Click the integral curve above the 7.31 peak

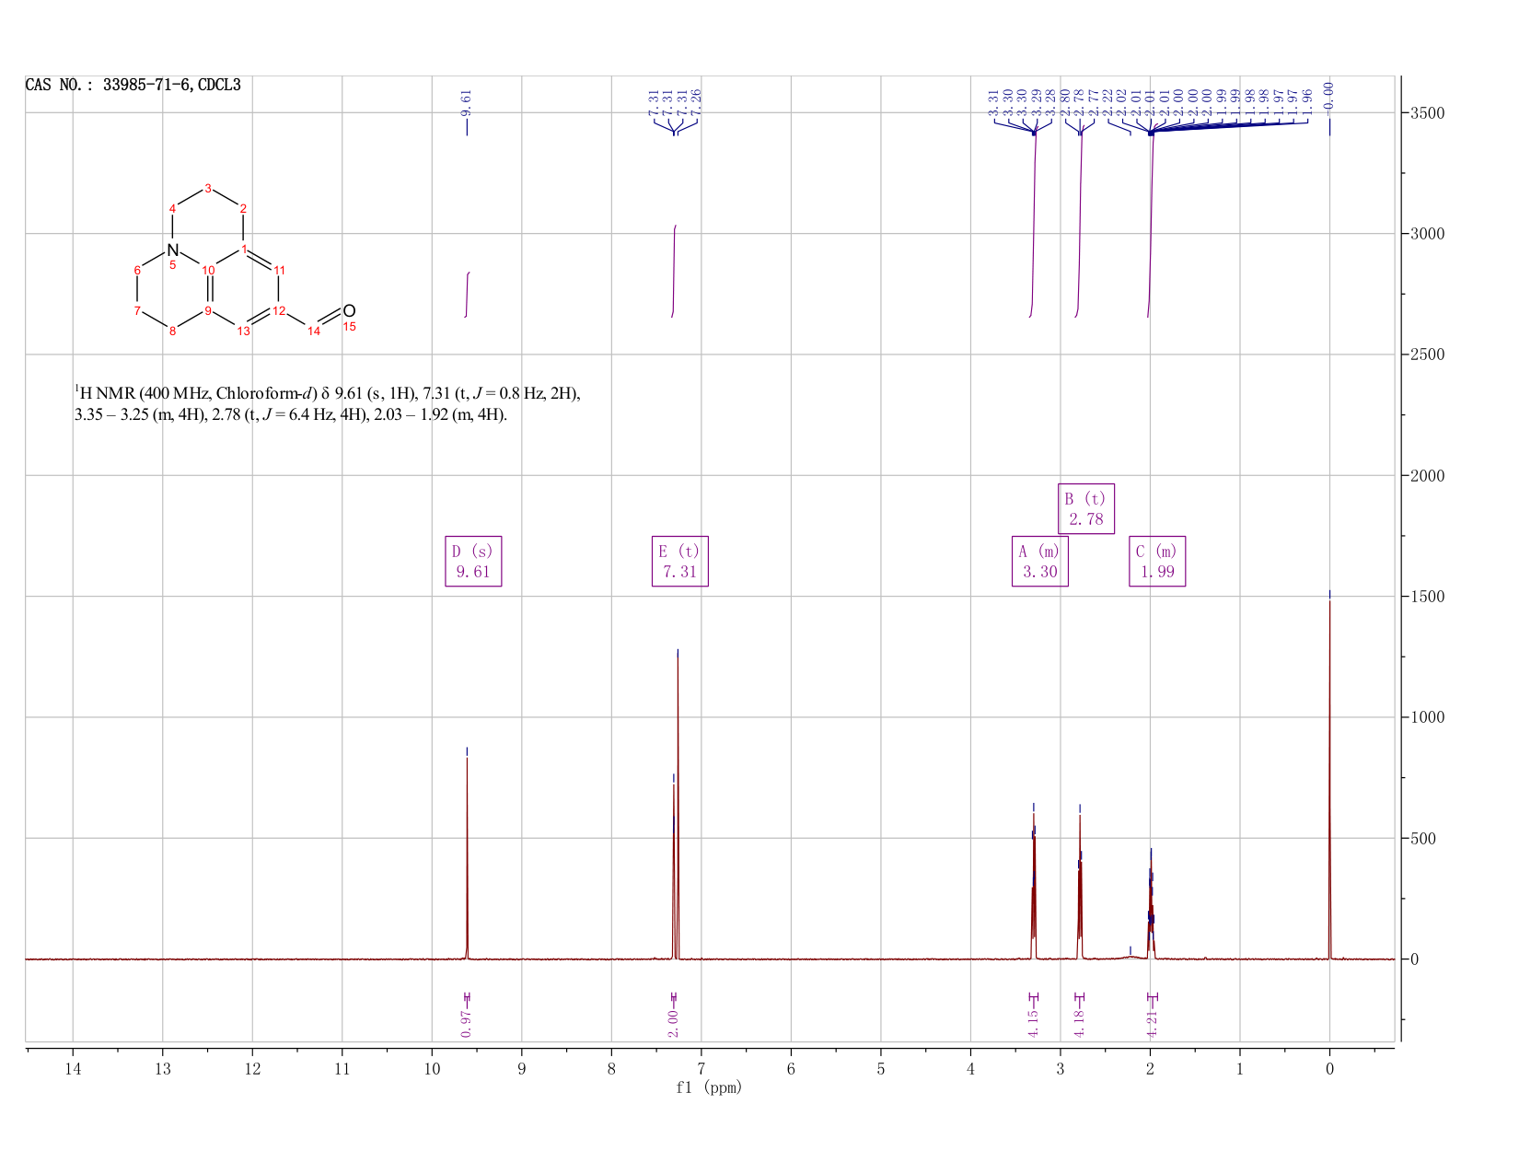pos(674,271)
